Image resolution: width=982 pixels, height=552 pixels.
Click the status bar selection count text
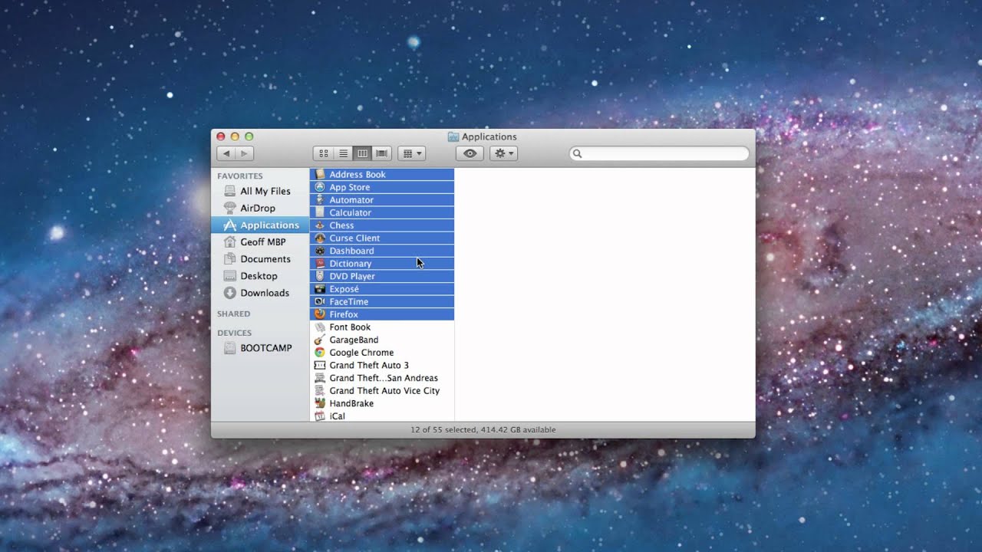coord(483,430)
